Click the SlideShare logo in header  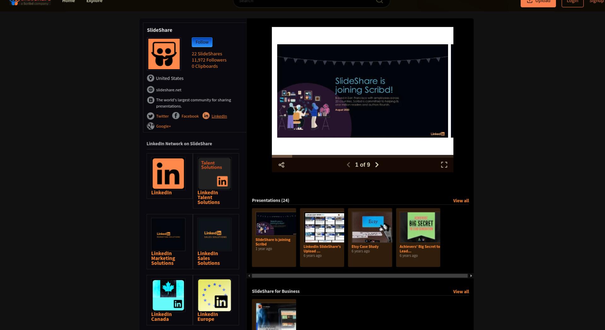pyautogui.click(x=30, y=2)
